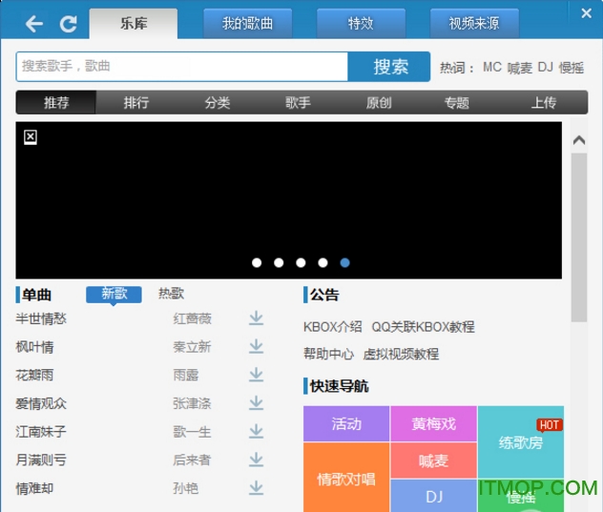
Task: Download the song 江南妹子
Action: coord(256,431)
